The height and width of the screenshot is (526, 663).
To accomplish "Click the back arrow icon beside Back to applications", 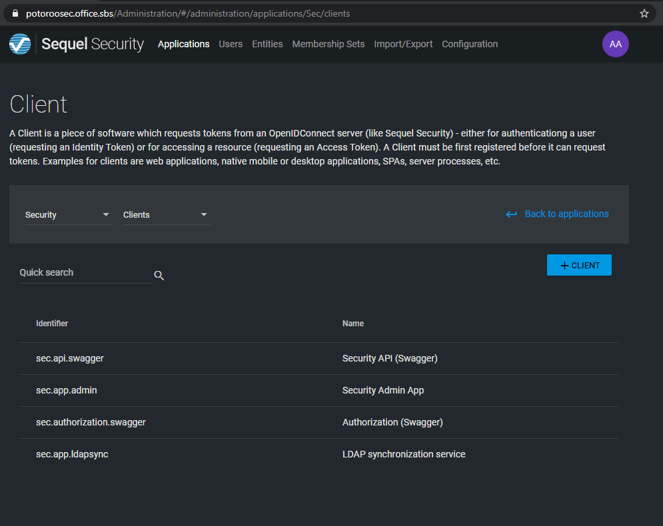I will [x=511, y=214].
